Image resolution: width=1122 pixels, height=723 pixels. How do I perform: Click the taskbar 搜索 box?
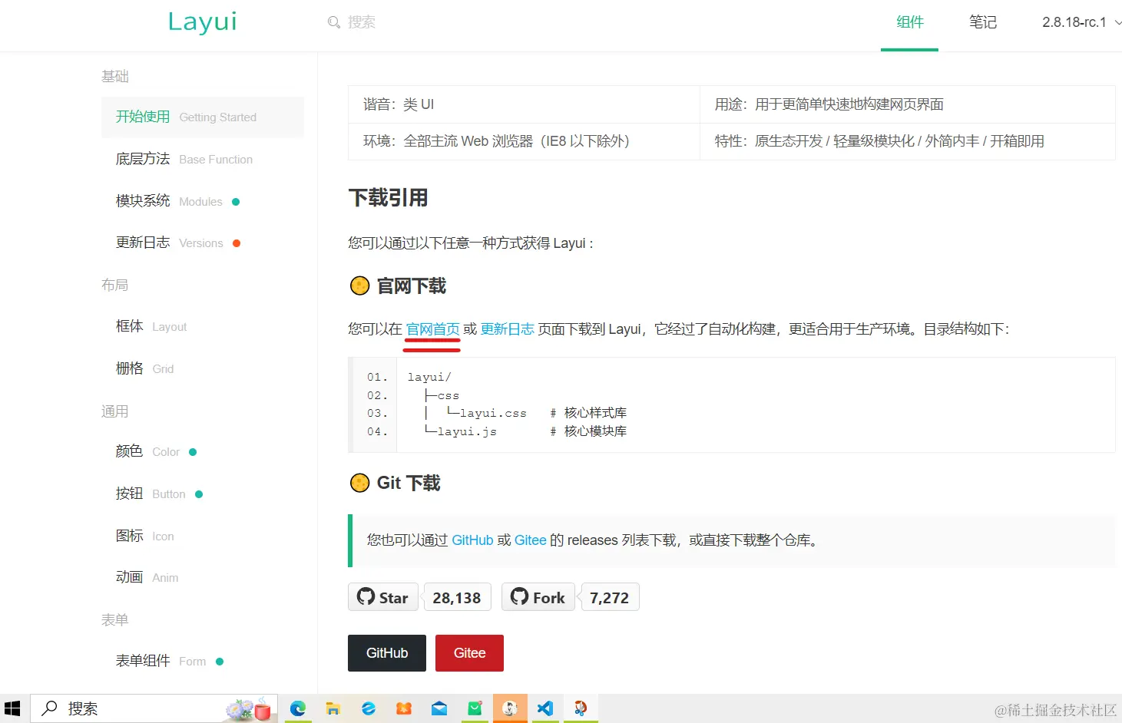154,708
